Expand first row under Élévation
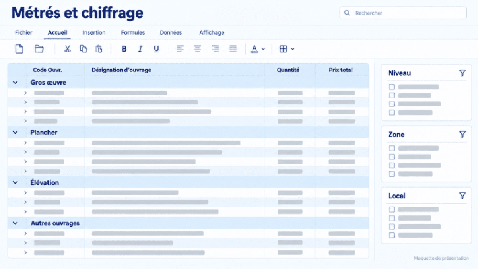 coord(26,193)
